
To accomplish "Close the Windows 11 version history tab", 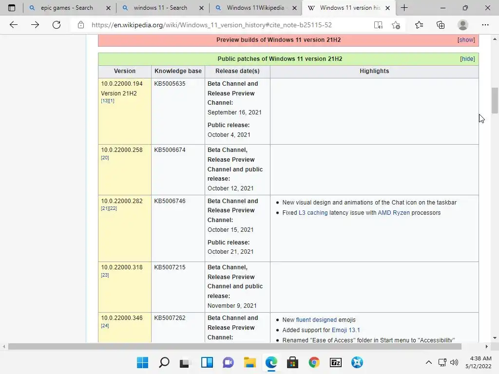I will (387, 8).
